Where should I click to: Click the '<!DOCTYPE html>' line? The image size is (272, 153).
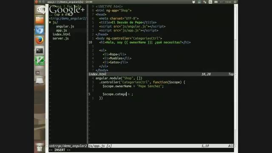click(x=109, y=6)
